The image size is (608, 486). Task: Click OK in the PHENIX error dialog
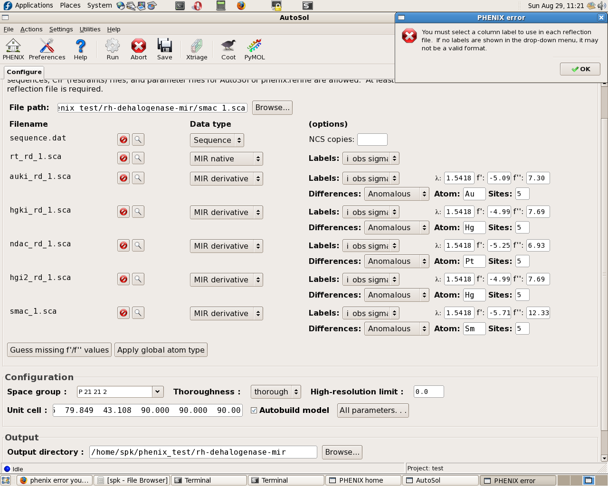click(580, 69)
